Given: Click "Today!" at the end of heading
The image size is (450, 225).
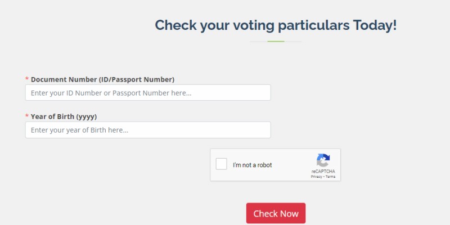Looking at the screenshot, I should (375, 25).
